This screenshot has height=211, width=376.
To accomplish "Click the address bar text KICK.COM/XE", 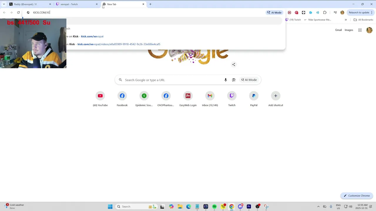I will pos(41,12).
